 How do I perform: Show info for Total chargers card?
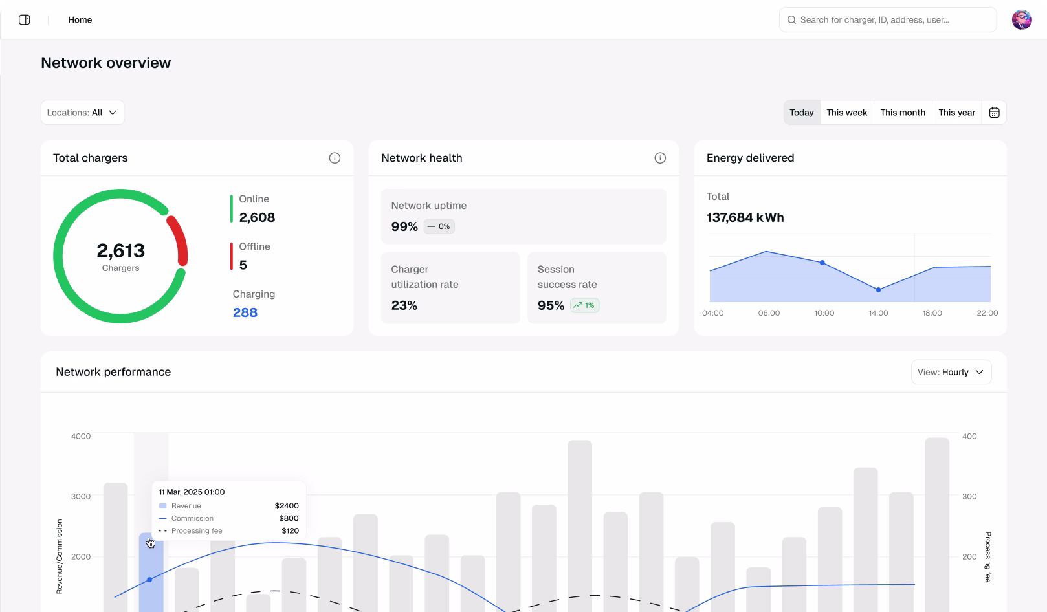coord(335,158)
